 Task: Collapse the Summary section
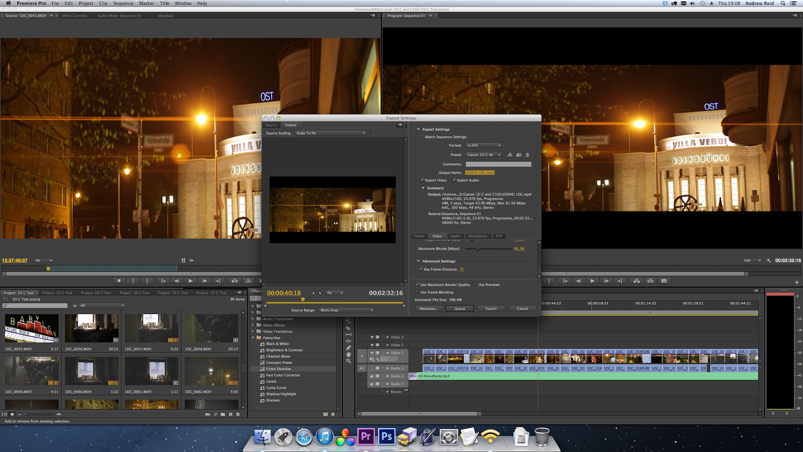(x=423, y=188)
